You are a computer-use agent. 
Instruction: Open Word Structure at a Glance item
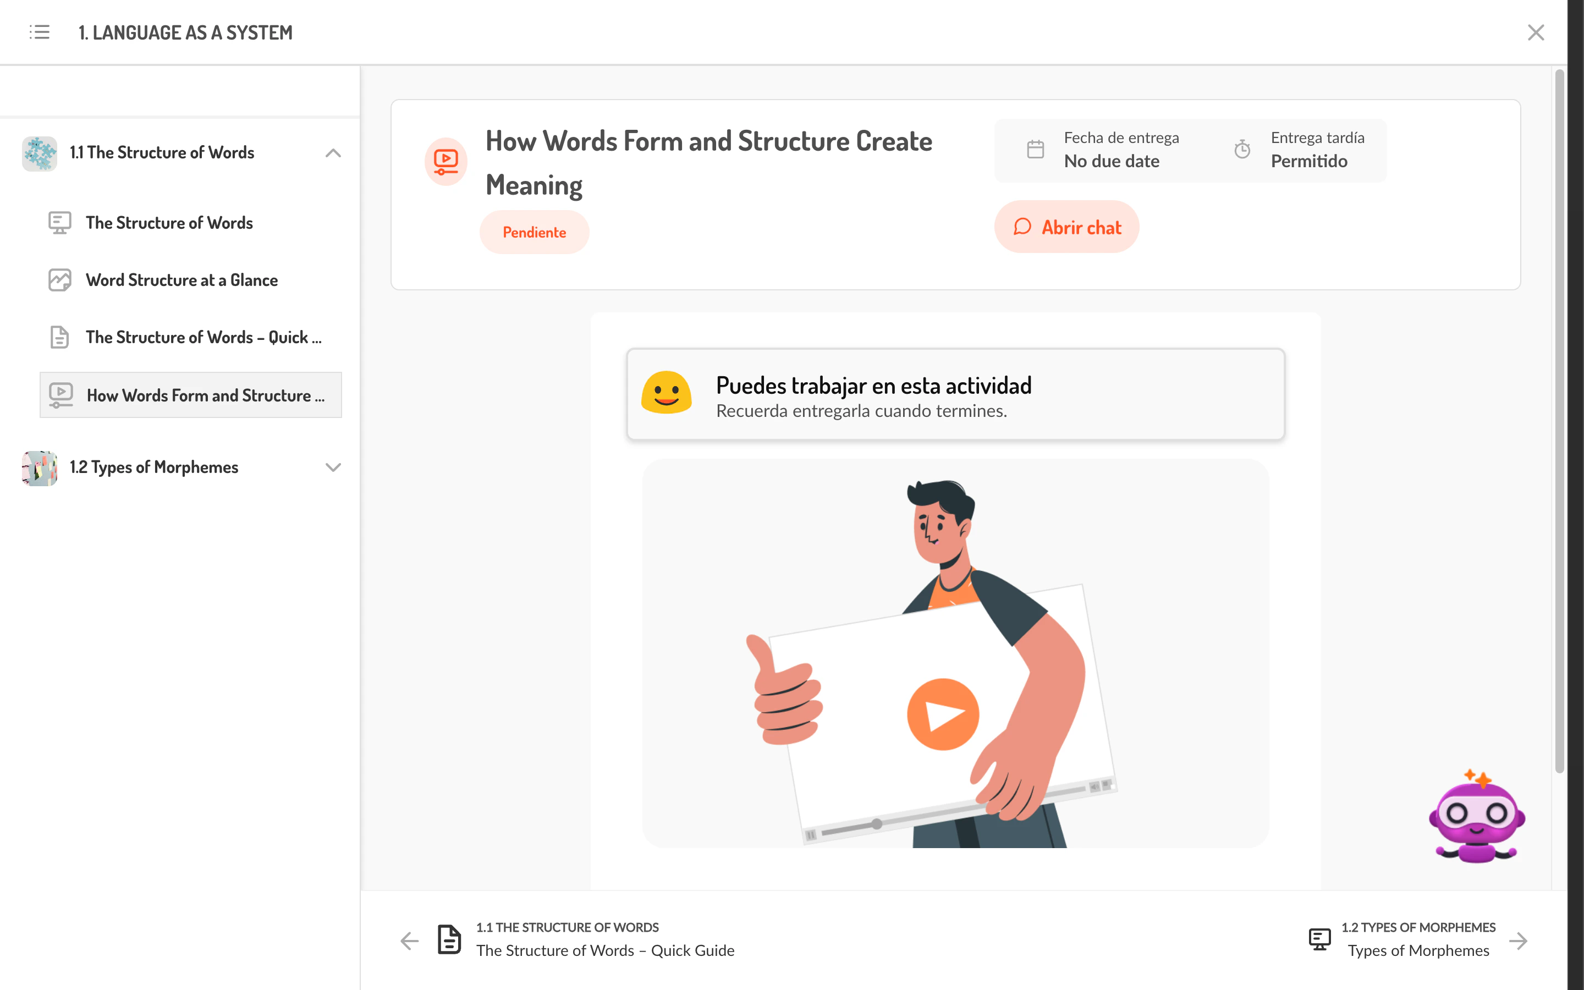(182, 280)
